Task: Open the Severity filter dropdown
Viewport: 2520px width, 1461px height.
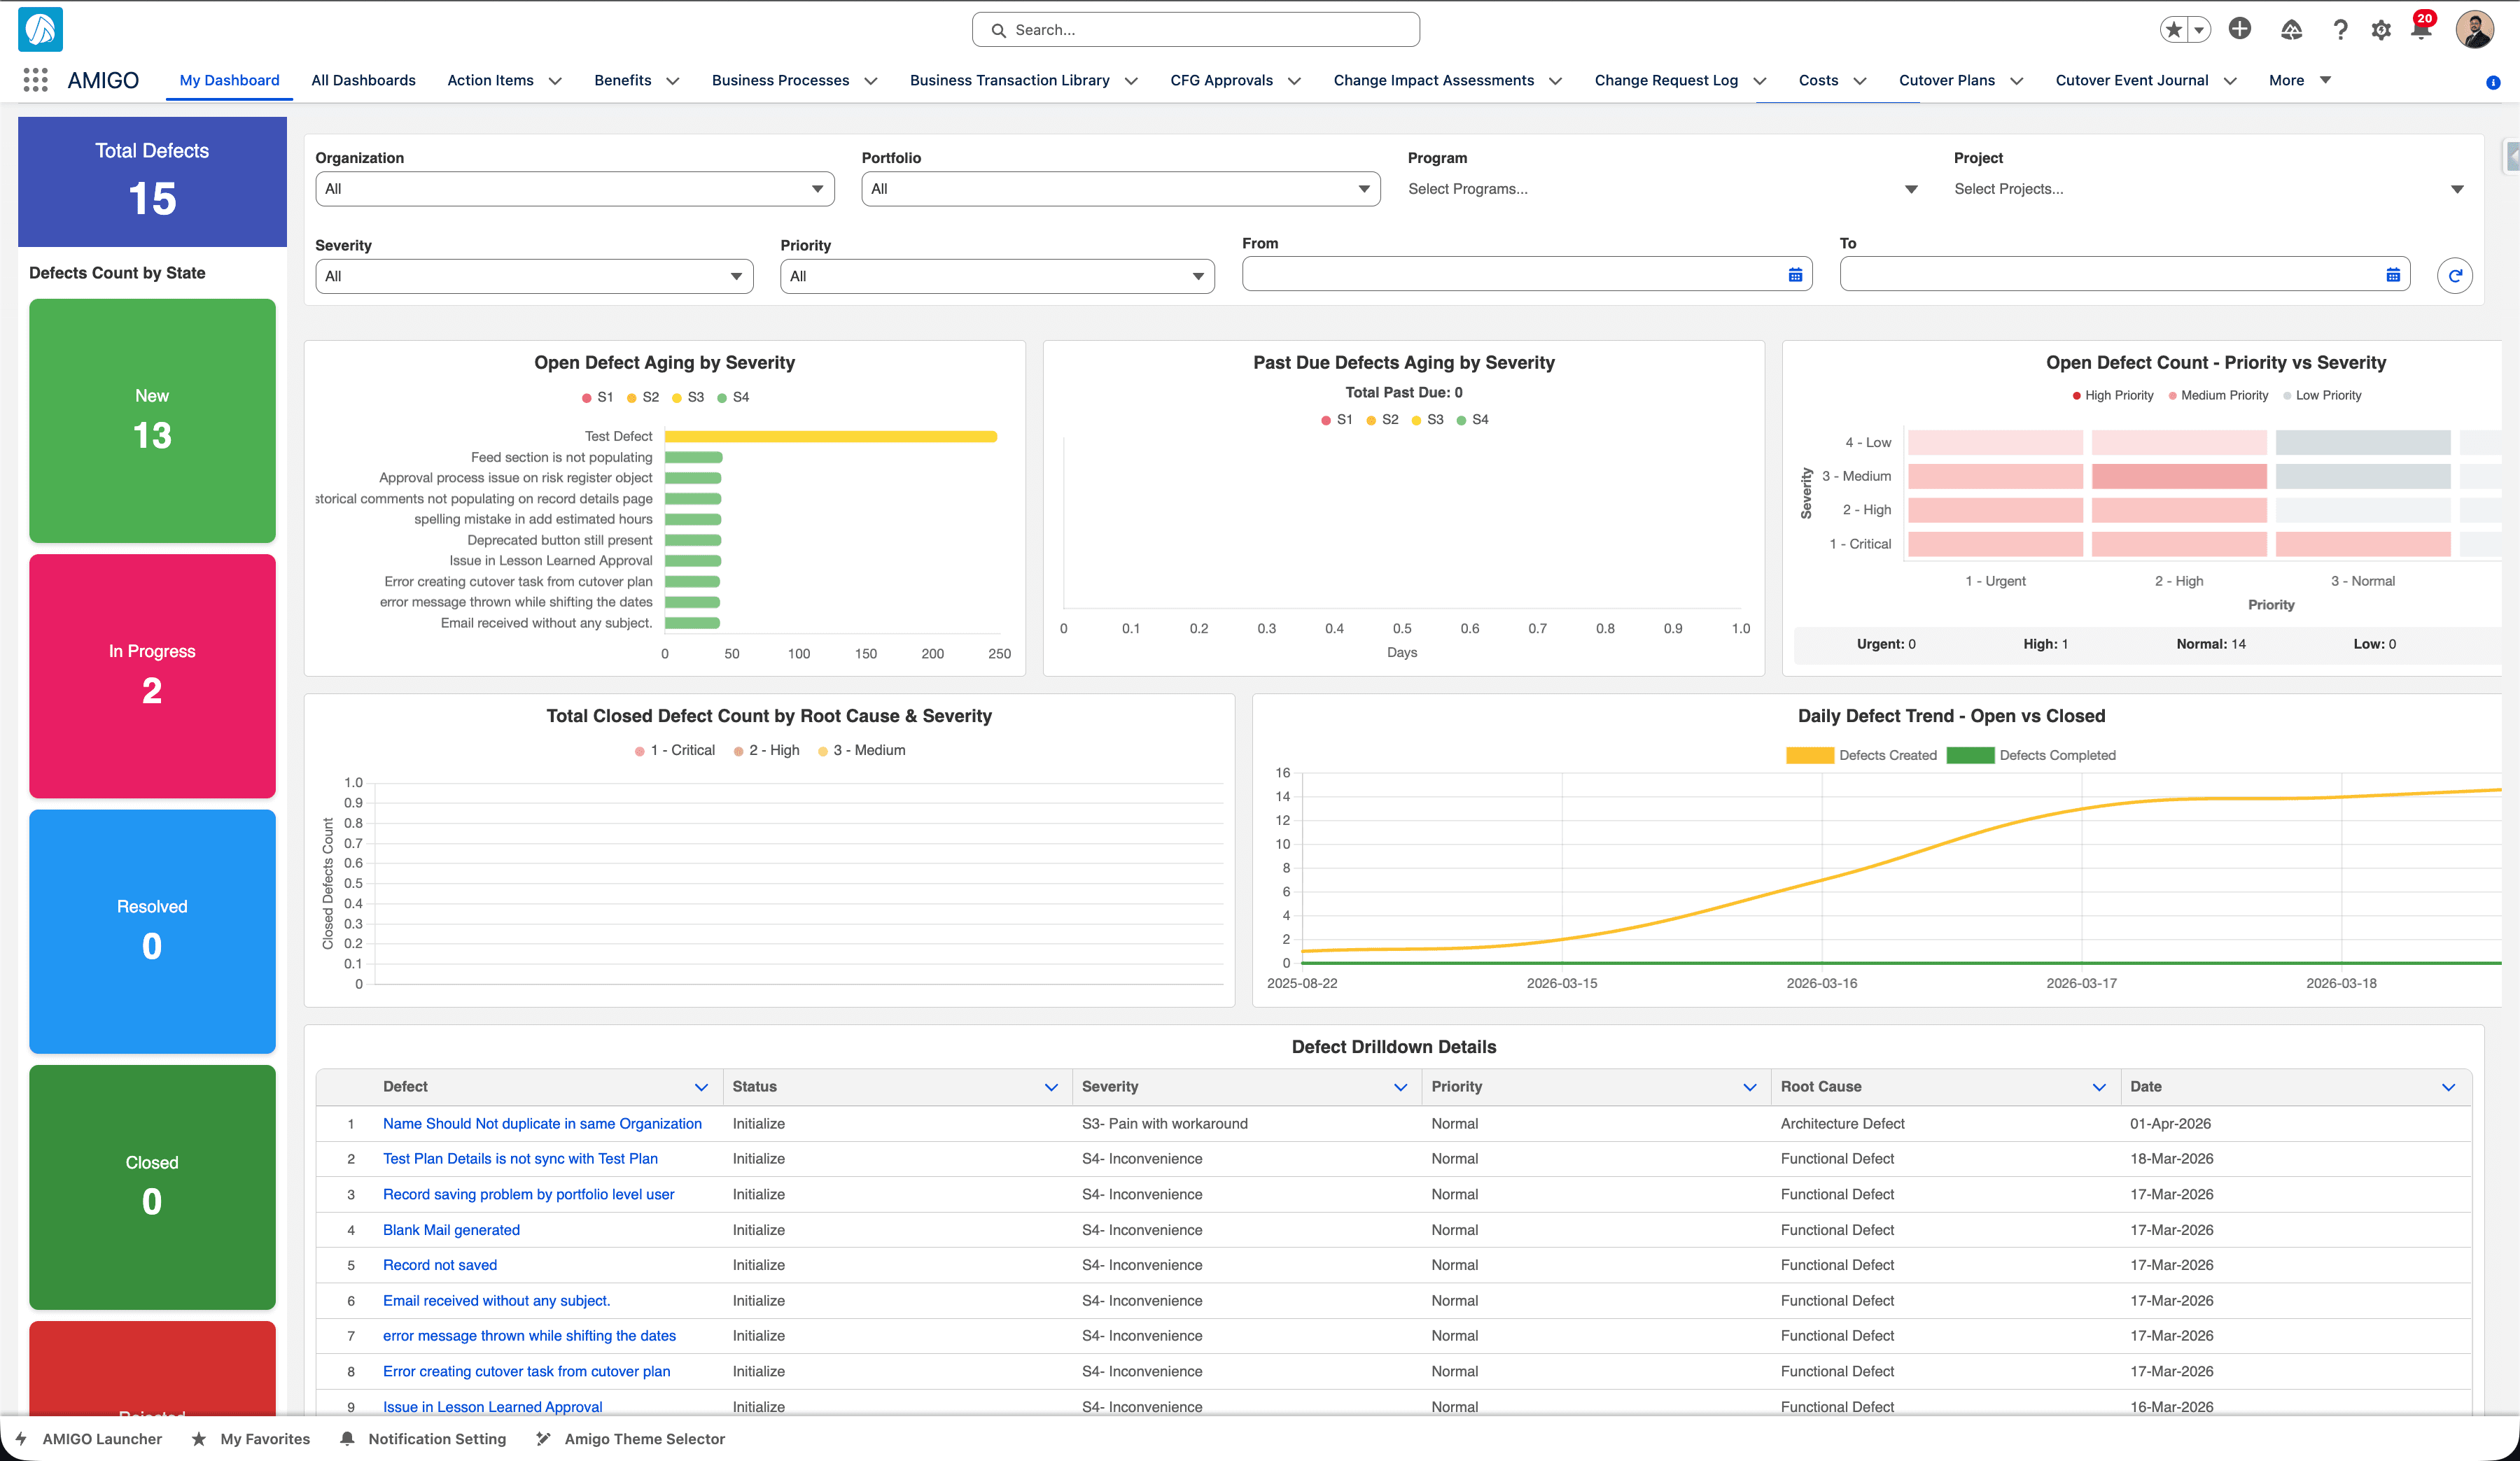Action: 534,276
